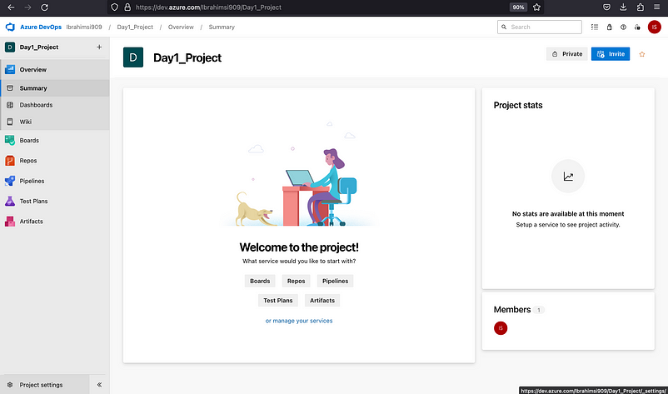The width and height of the screenshot is (668, 394).
Task: Start with the Repos service button
Action: 296,281
